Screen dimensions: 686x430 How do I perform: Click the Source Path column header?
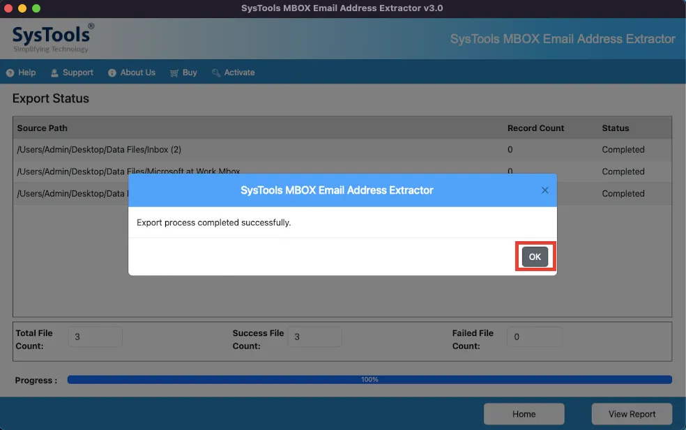pyautogui.click(x=42, y=128)
